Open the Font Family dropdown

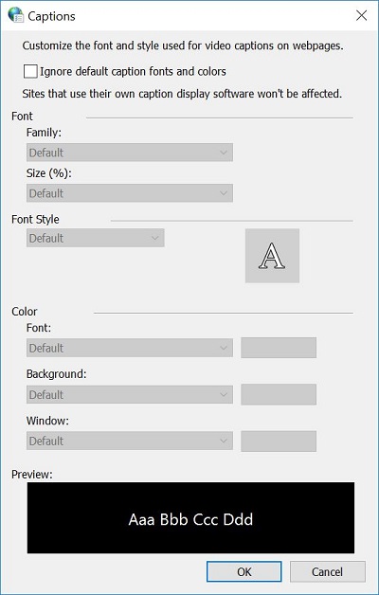click(130, 153)
